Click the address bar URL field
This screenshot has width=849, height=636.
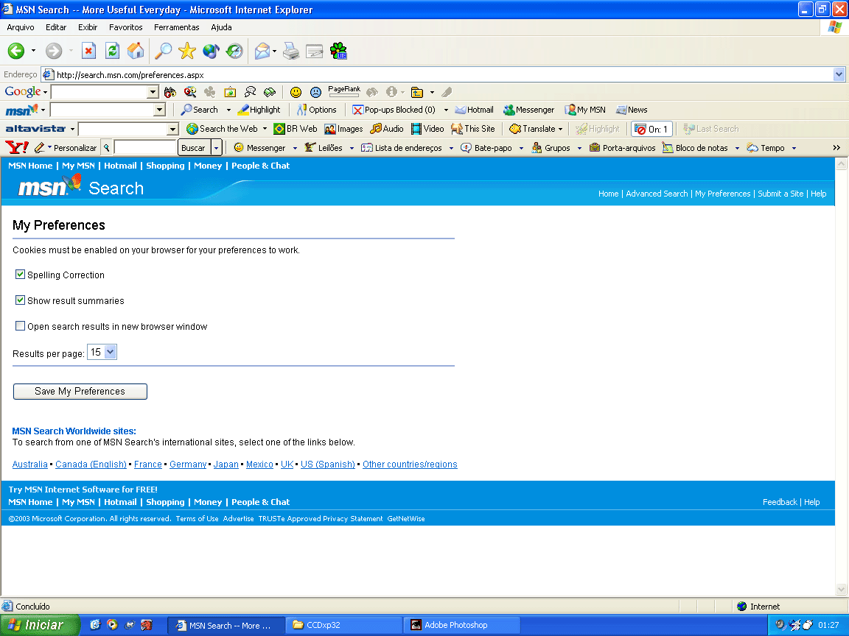(439, 74)
